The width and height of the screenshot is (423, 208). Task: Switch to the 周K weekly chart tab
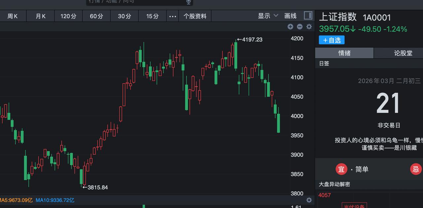pyautogui.click(x=13, y=16)
